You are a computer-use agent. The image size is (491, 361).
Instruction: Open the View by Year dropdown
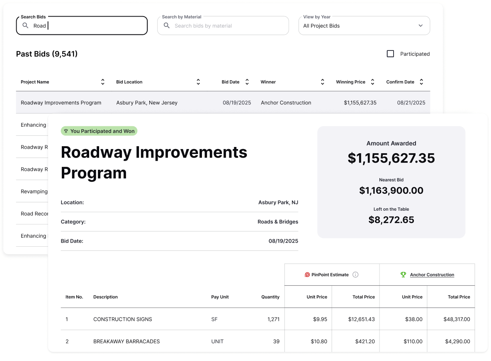coord(364,26)
